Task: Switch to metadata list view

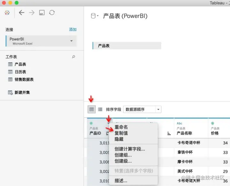Action: 100,109
